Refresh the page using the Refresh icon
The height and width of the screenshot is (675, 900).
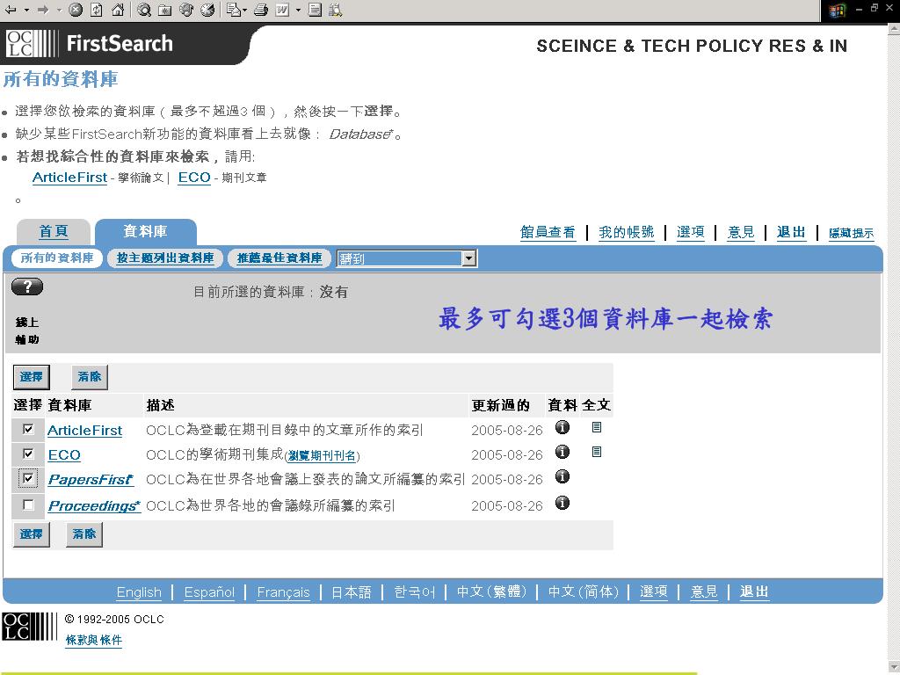(x=97, y=10)
